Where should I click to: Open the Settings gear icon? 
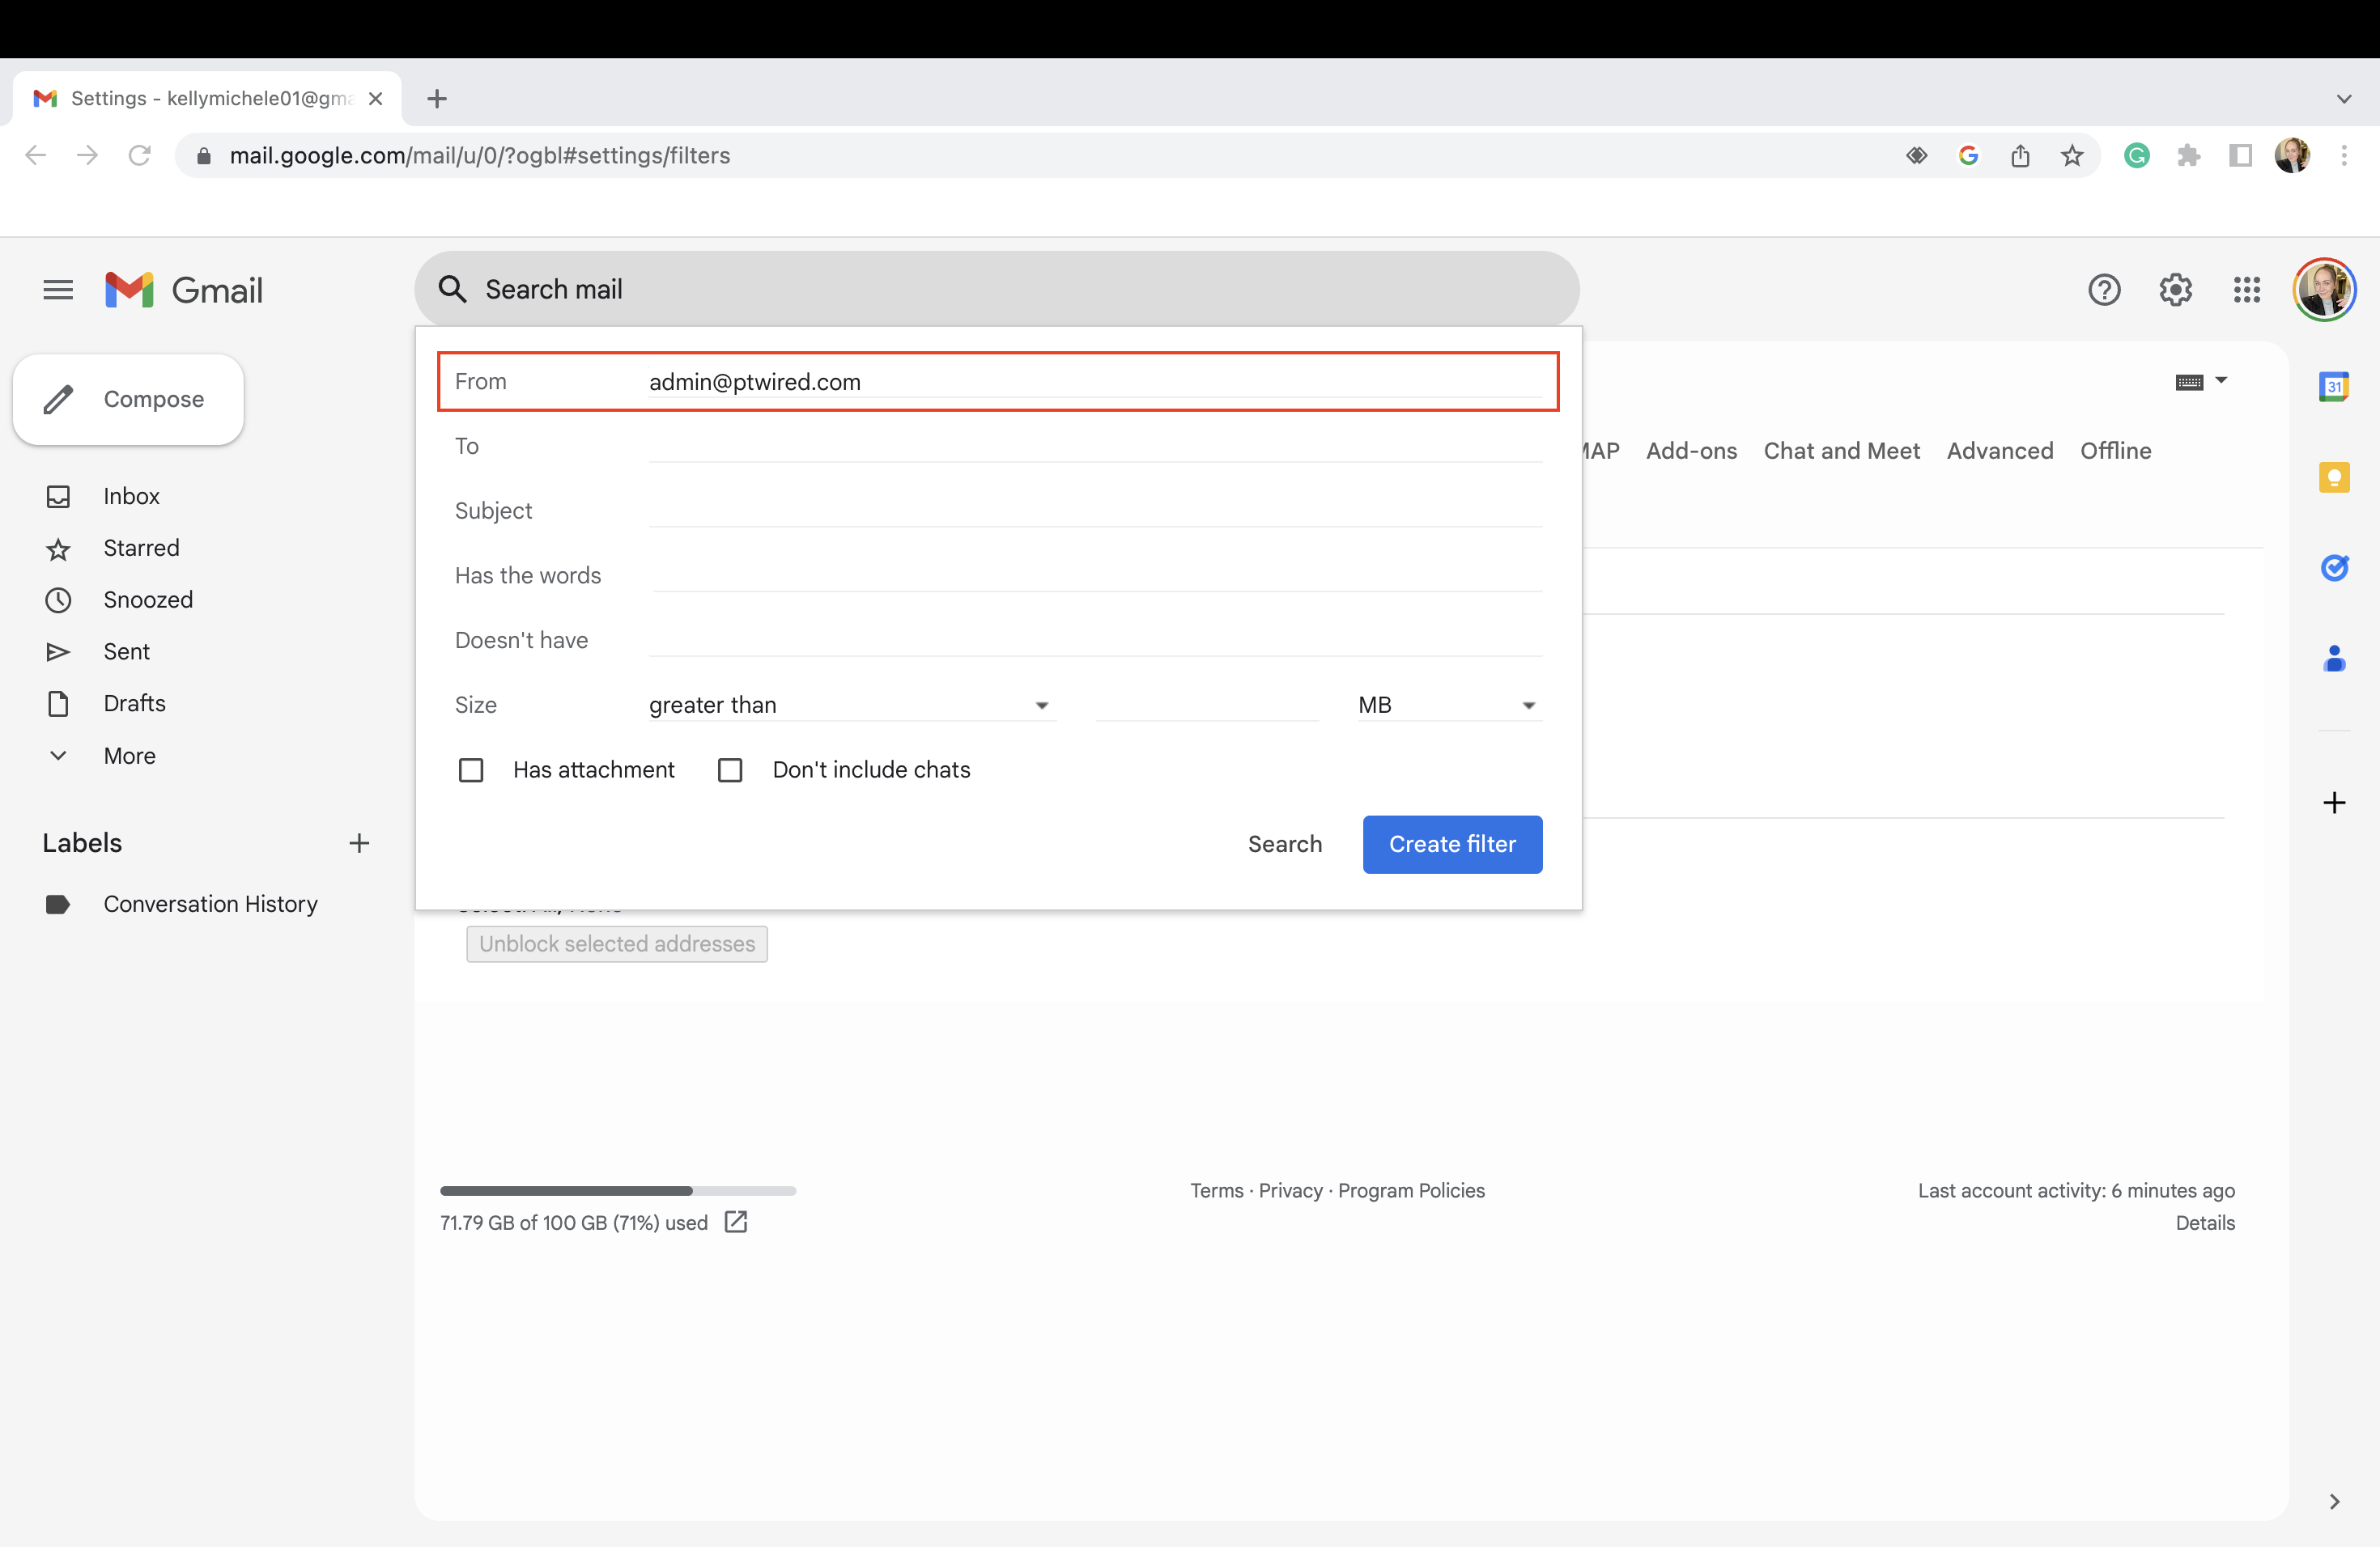2175,289
